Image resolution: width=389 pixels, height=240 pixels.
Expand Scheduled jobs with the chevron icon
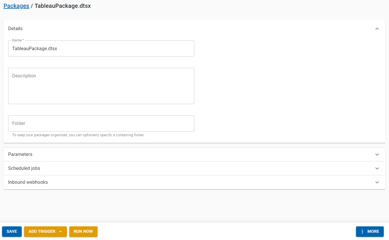coord(377,168)
